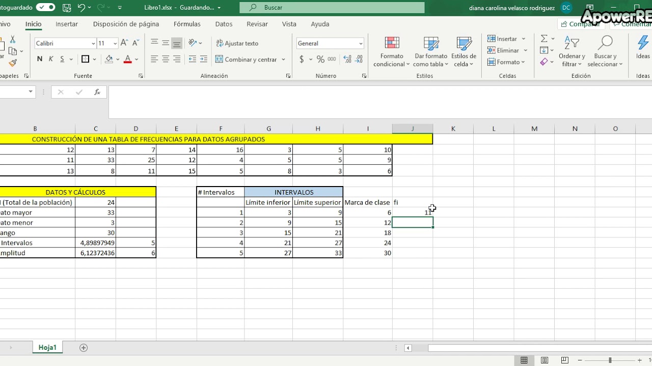Viewport: 652px width, 366px height.
Task: Open the font name Calibri dropdown
Action: (x=93, y=43)
